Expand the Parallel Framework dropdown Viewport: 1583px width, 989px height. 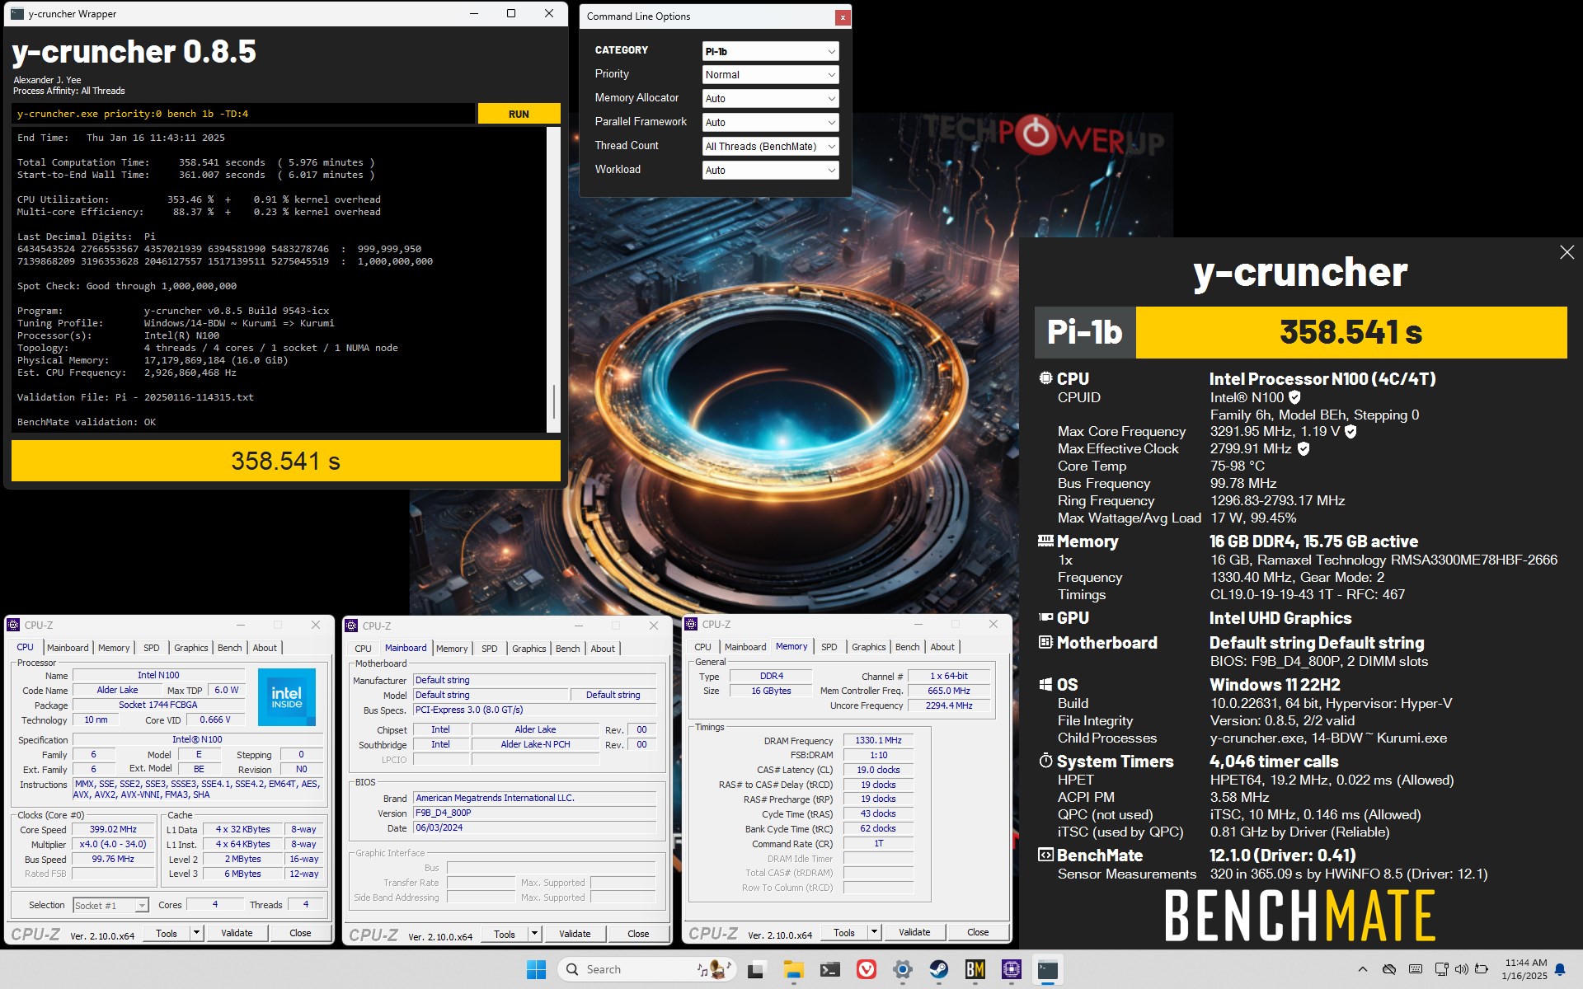click(x=770, y=123)
